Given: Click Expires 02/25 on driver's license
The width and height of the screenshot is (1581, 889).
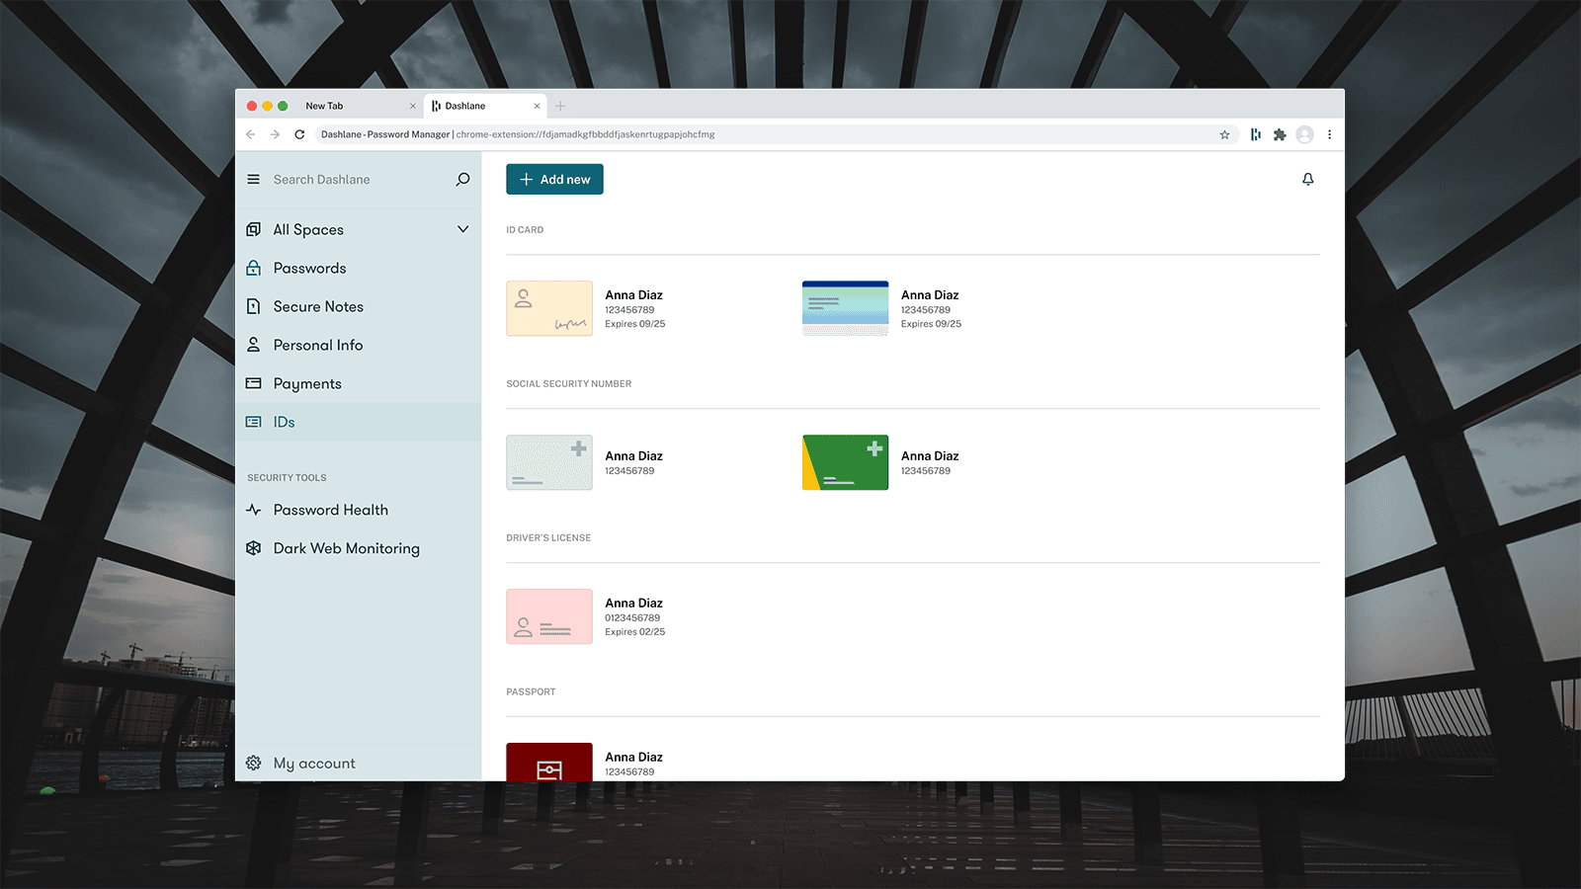Looking at the screenshot, I should [635, 632].
